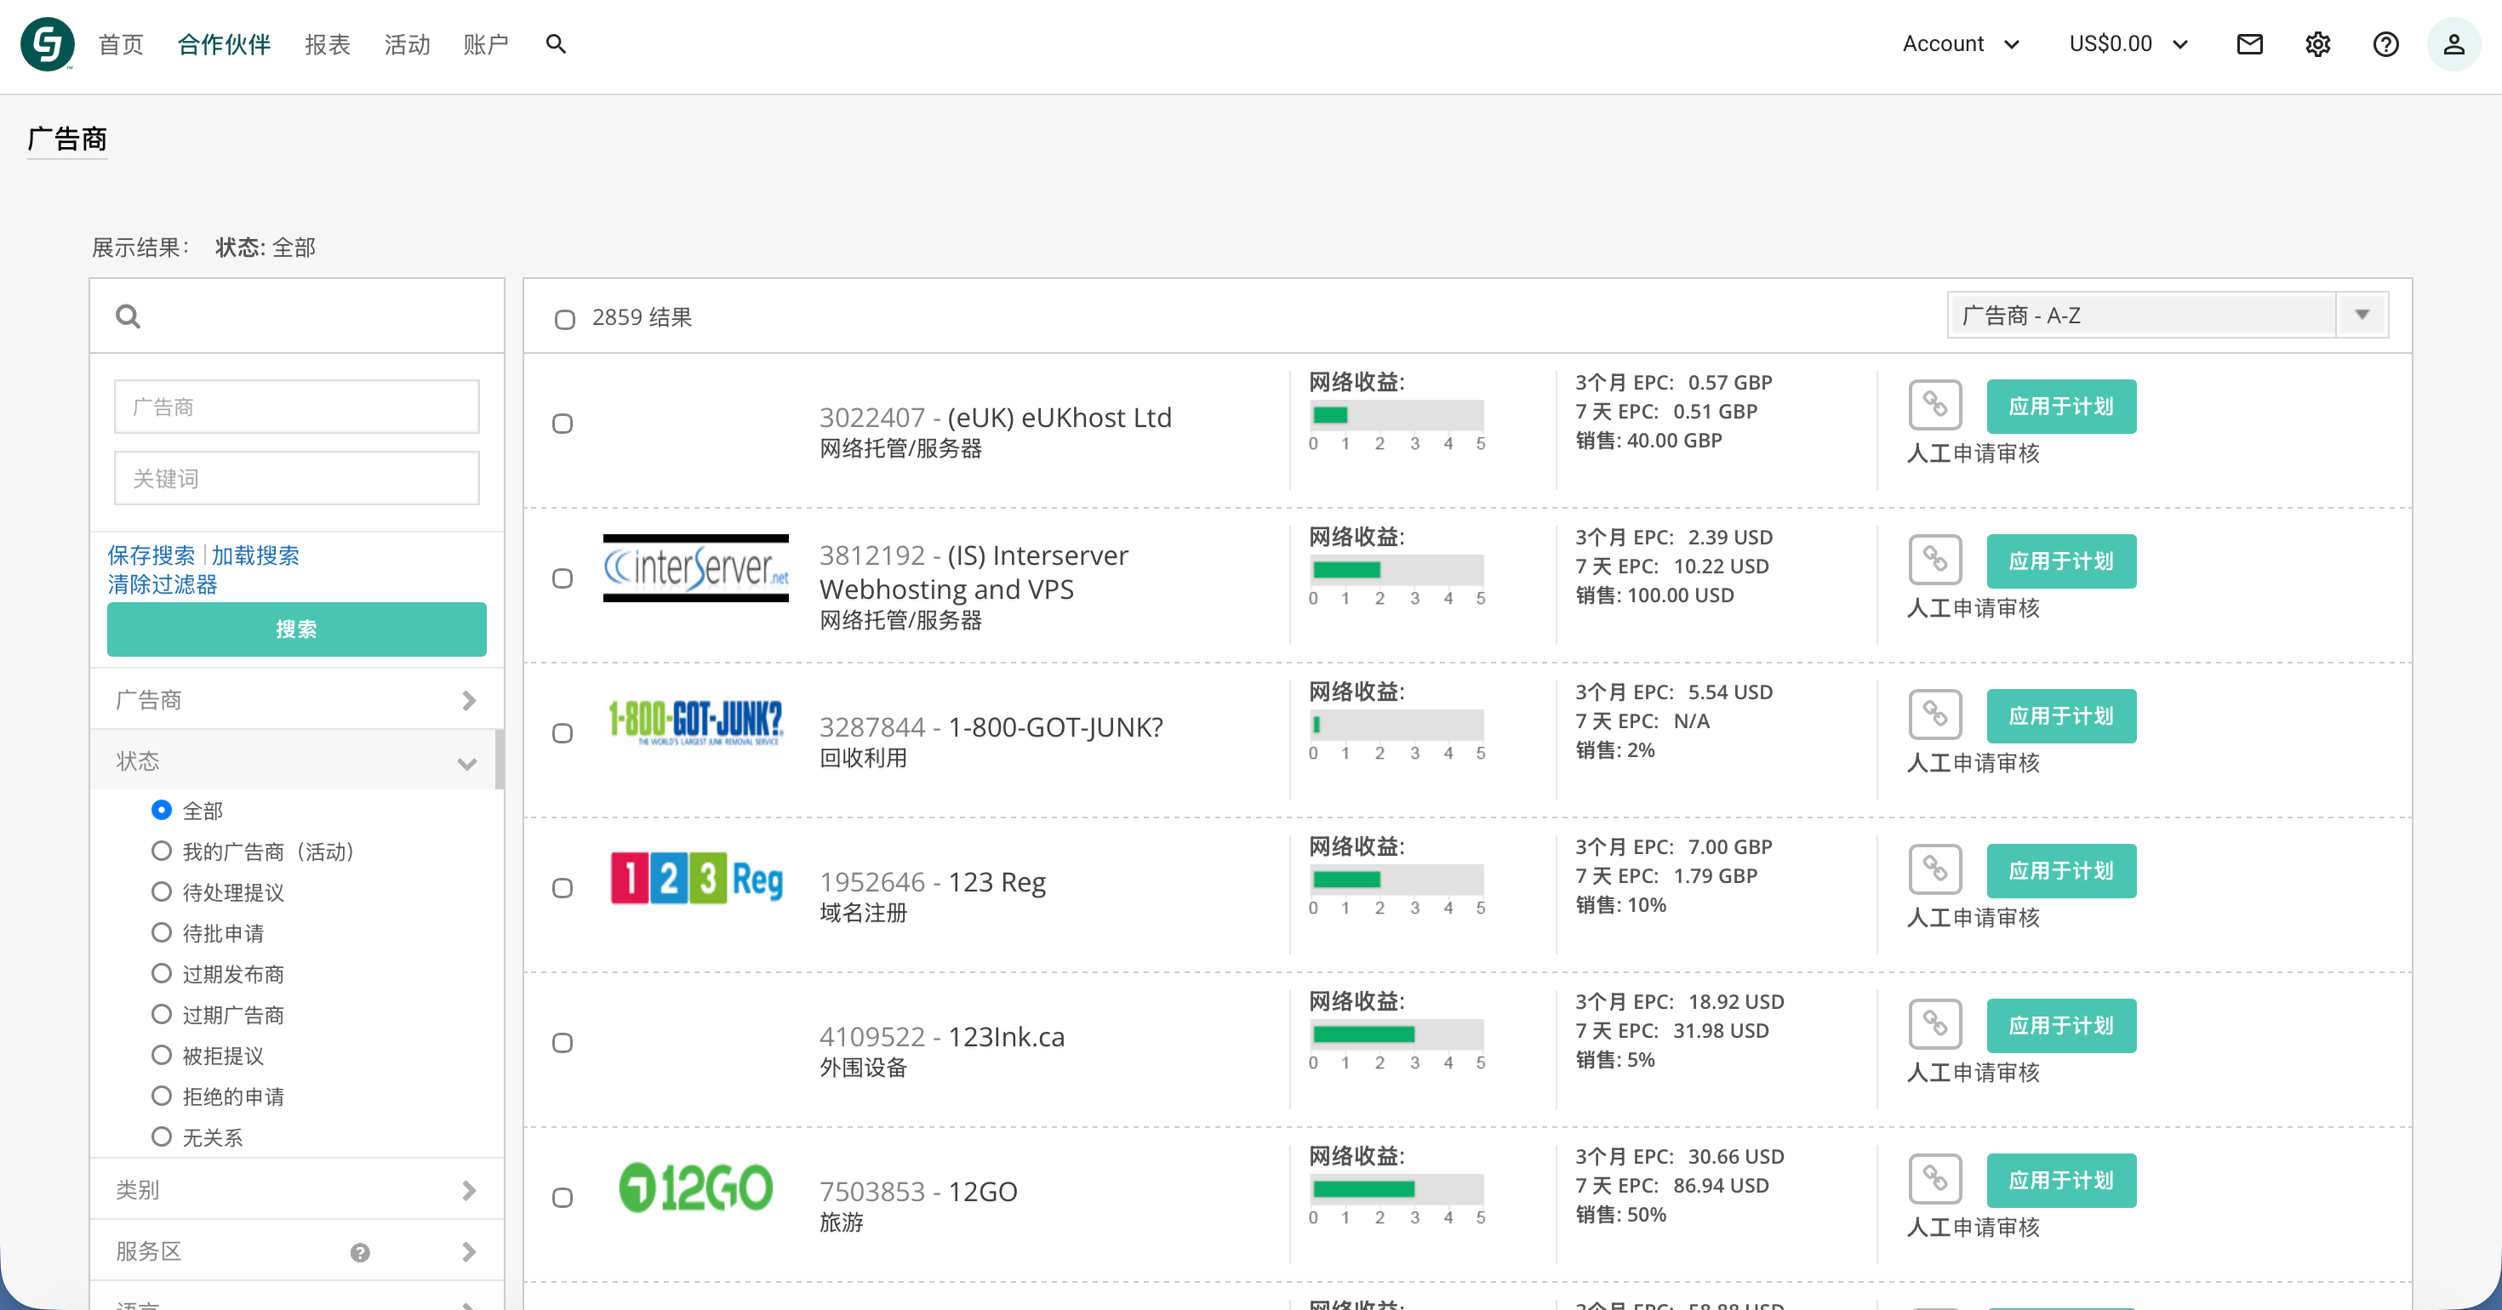Screen dimensions: 2502x1310
Task: Open the 广告商 - A-Z sort dropdown
Action: click(x=2167, y=315)
